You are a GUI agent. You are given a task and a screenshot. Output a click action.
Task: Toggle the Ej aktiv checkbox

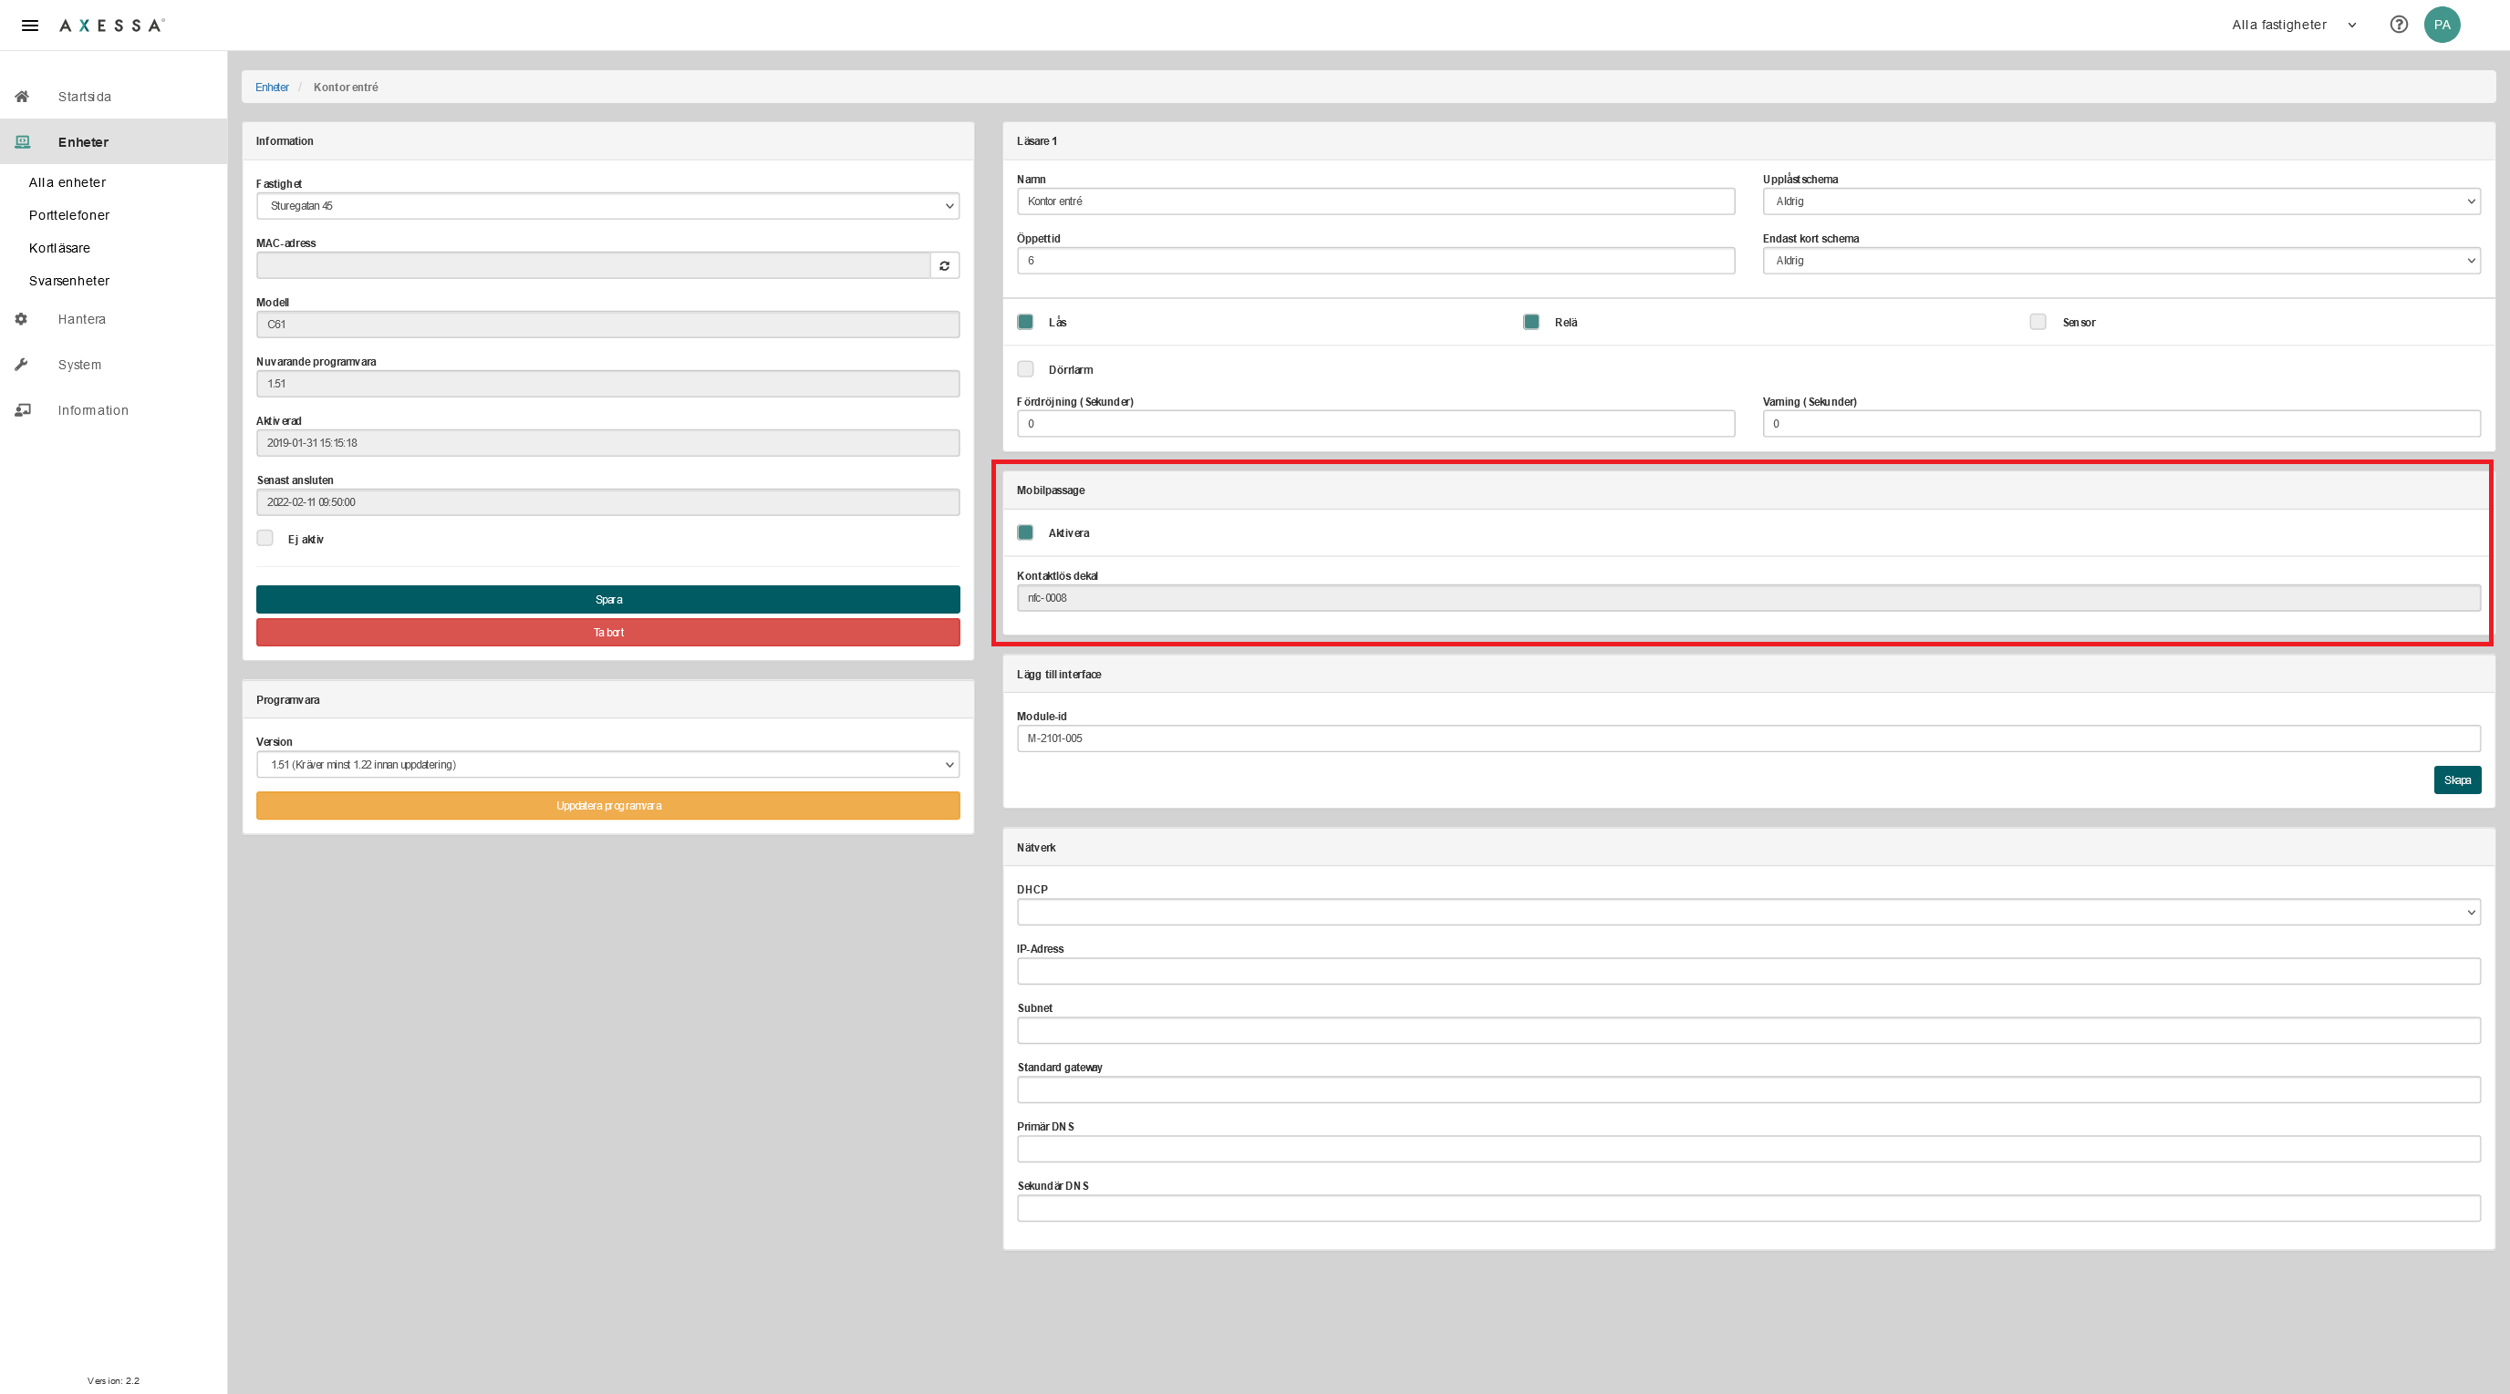[265, 539]
